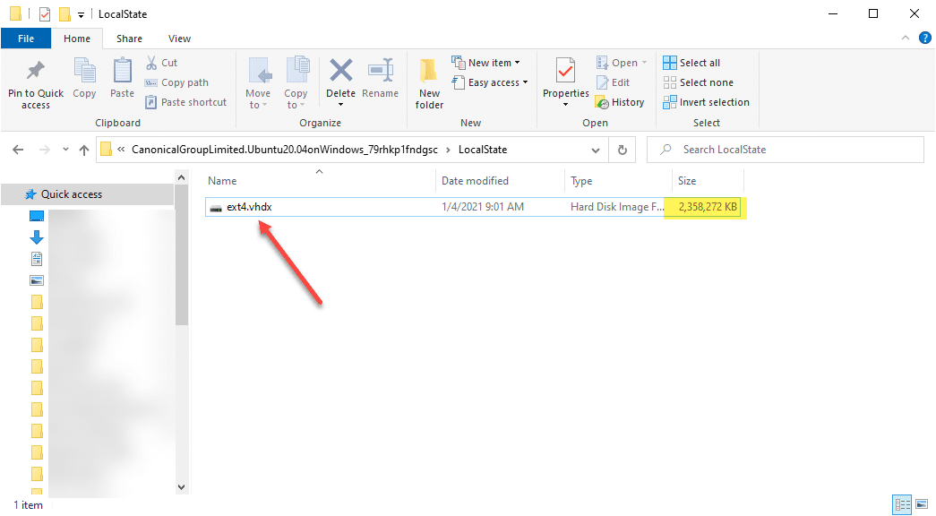The height and width of the screenshot is (516, 936).
Task: Switch to the View ribbon tab
Action: tap(179, 39)
